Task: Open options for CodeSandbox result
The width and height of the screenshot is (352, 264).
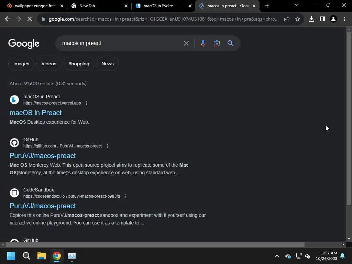Action: point(126,196)
